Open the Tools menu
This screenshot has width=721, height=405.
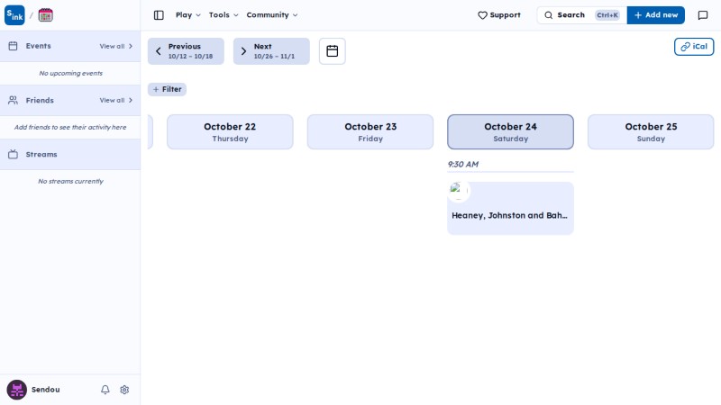click(224, 15)
